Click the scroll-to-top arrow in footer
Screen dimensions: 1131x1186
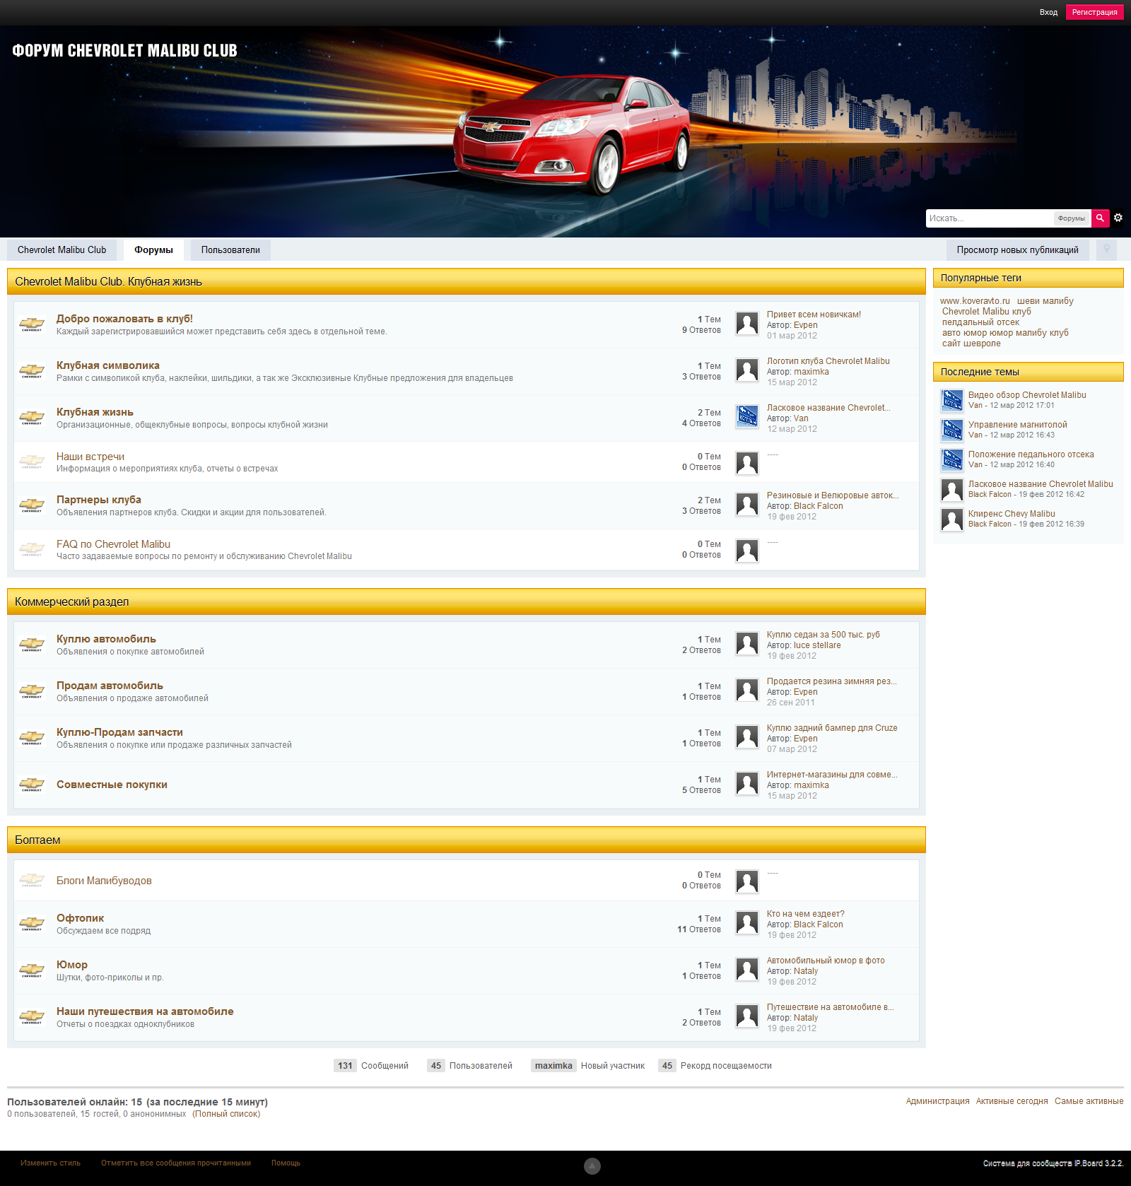pos(592,1166)
